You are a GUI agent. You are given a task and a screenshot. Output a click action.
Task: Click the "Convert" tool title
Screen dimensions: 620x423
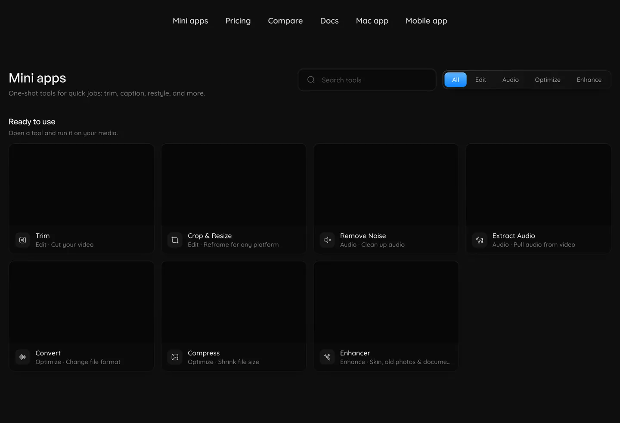point(48,353)
